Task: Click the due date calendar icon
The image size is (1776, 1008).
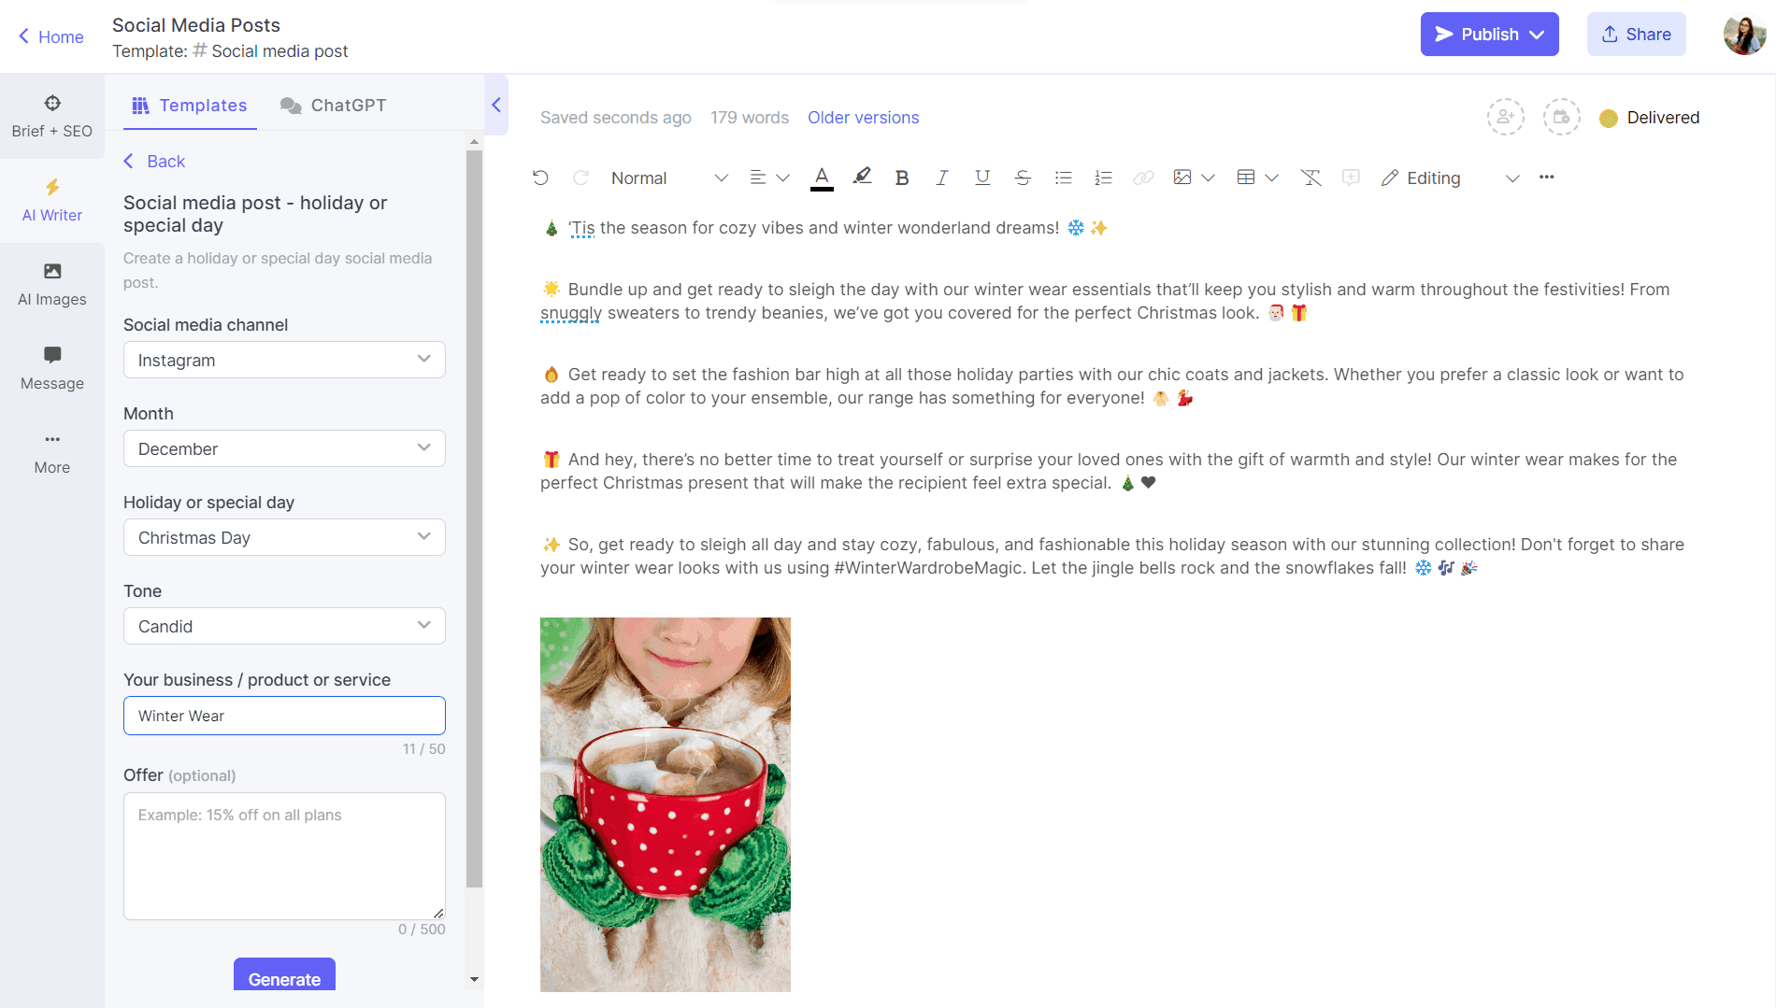Action: [x=1562, y=118]
